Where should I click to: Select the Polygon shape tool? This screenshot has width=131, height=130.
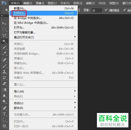pos(4,126)
